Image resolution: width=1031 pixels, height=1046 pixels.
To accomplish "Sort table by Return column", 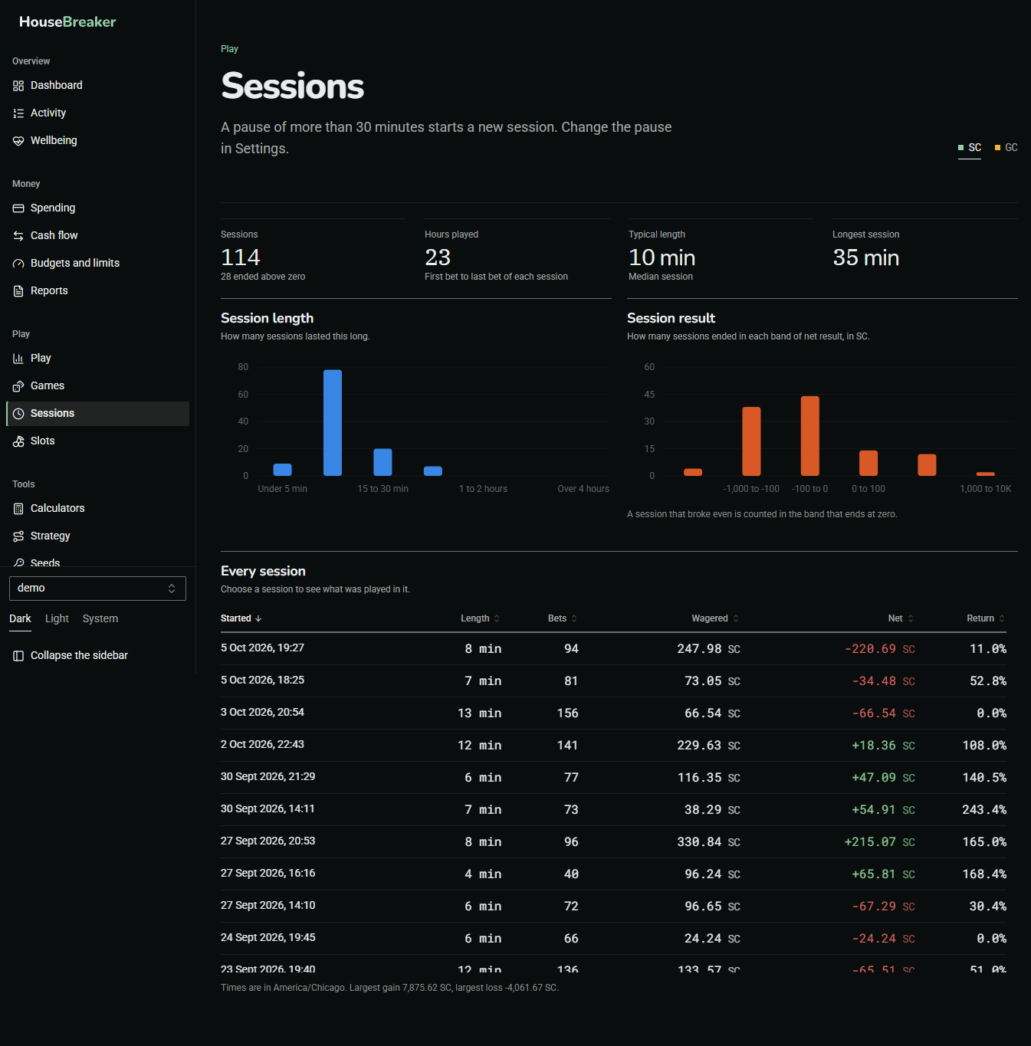I will click(x=986, y=618).
